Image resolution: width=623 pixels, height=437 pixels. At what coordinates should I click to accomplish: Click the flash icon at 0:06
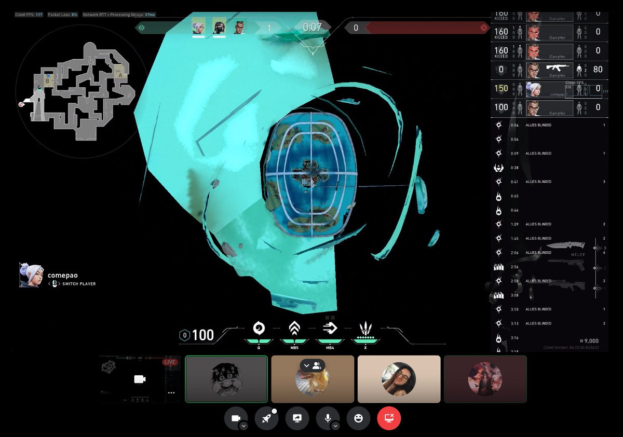499,139
